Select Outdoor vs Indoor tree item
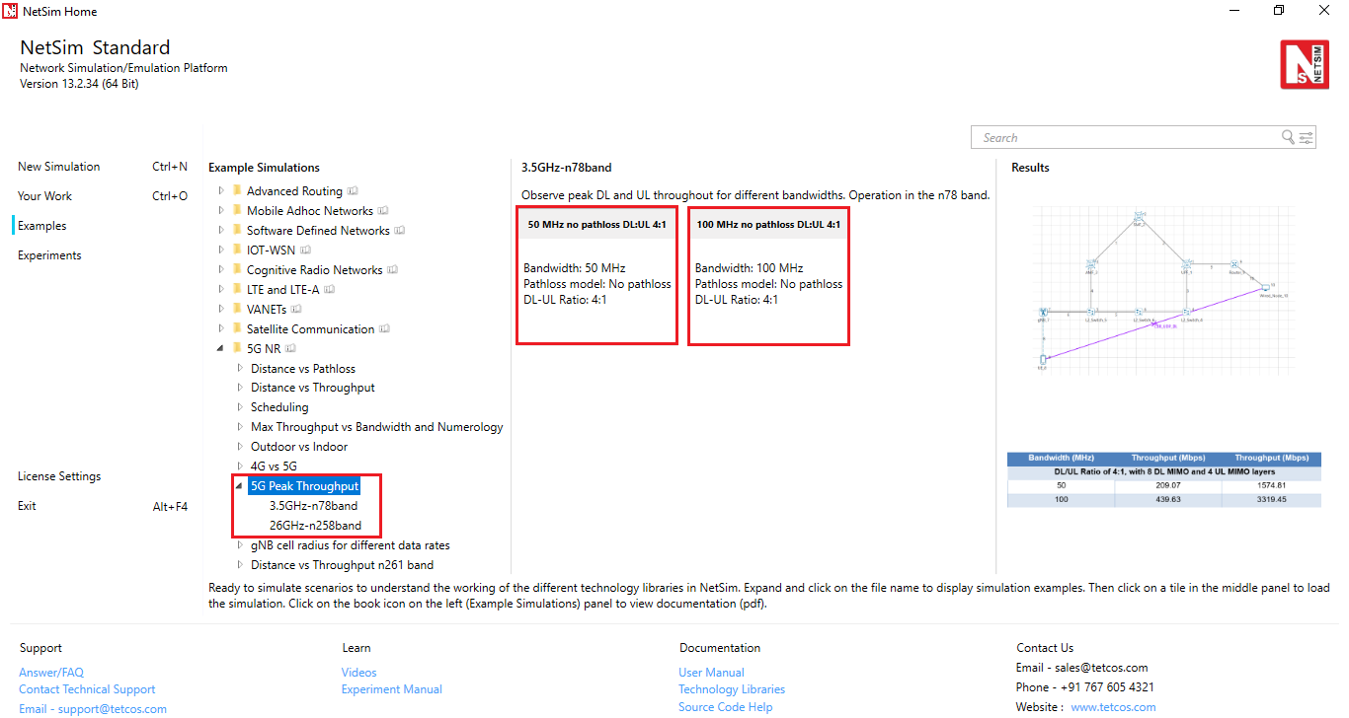 click(298, 447)
